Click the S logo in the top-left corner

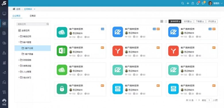pyautogui.click(x=4, y=3)
